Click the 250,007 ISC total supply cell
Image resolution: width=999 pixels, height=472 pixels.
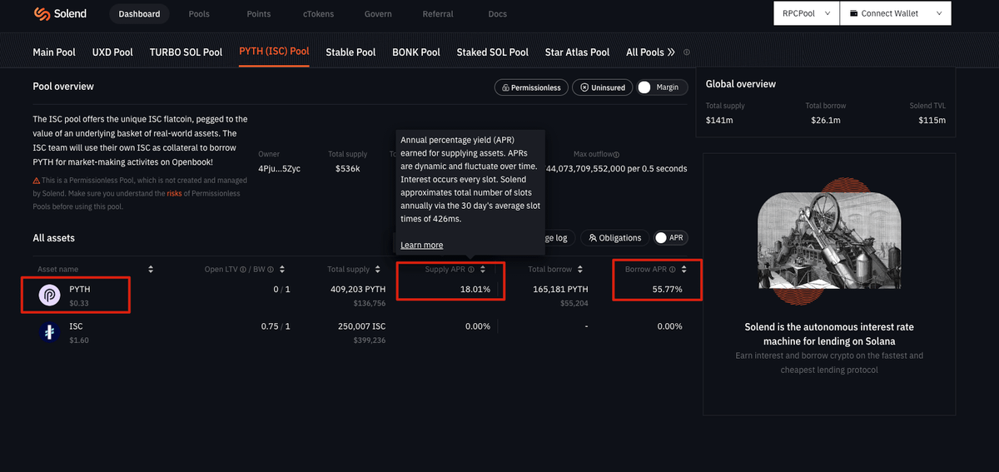(361, 326)
